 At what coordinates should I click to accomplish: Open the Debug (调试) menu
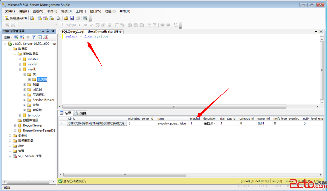[x=66, y=11]
